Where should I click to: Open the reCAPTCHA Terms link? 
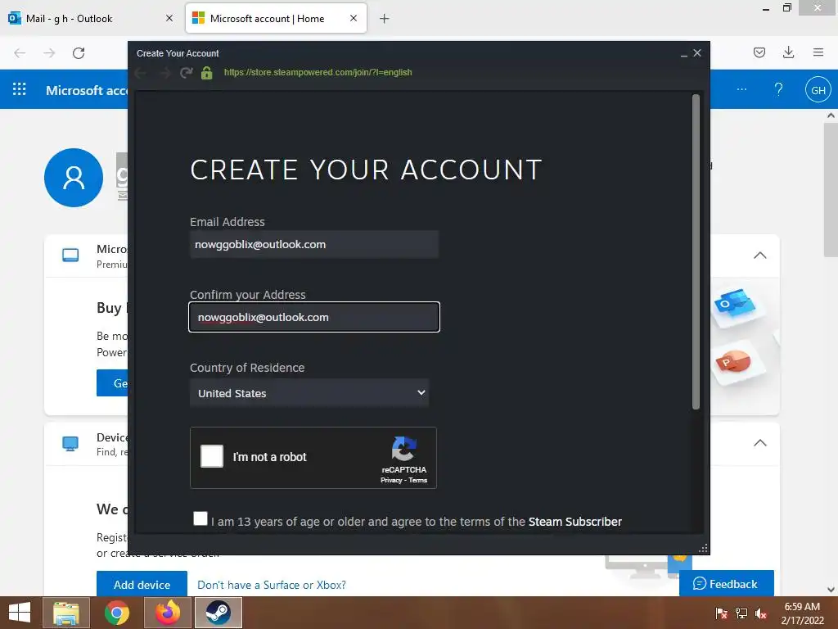418,480
